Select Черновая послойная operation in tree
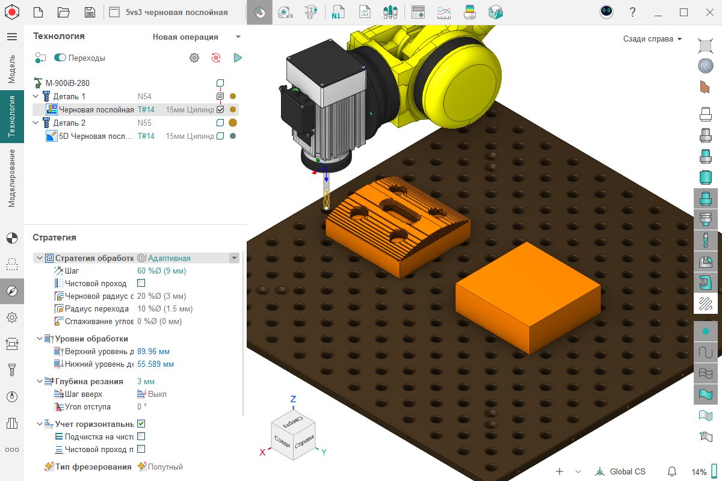The height and width of the screenshot is (481, 722). [96, 109]
